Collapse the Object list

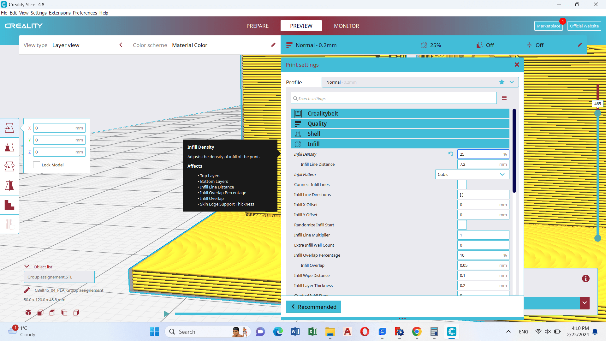click(27, 266)
